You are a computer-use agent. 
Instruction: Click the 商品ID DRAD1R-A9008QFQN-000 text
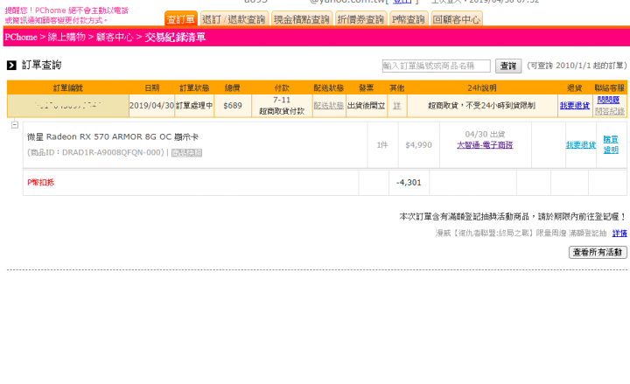[x=95, y=152]
